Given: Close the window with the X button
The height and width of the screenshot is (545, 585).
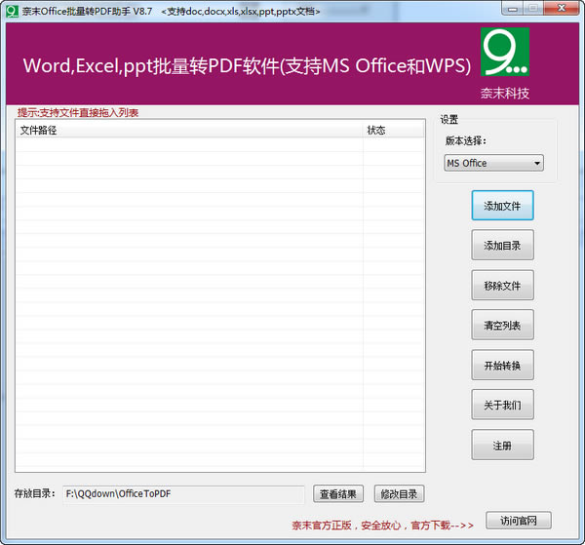Looking at the screenshot, I should click(562, 8).
